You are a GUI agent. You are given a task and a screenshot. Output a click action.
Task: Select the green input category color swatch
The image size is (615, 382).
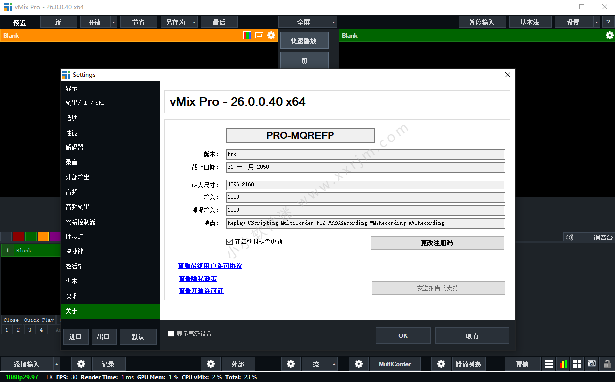tap(31, 237)
